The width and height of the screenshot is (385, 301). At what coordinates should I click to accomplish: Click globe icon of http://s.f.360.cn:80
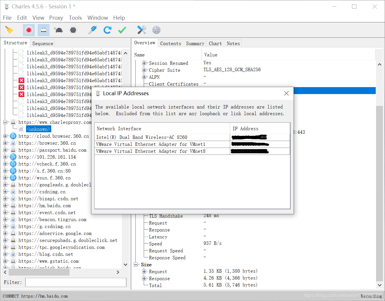(13, 171)
